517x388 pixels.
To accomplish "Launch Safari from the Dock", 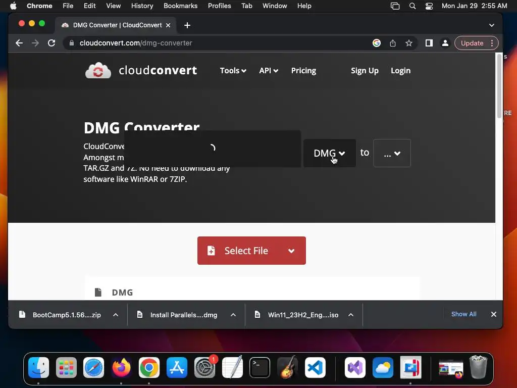I will pyautogui.click(x=93, y=367).
